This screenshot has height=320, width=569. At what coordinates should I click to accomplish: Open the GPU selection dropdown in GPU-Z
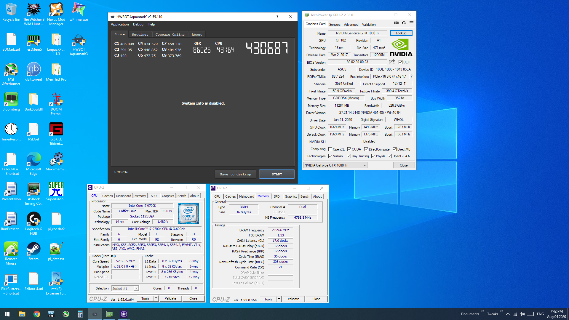point(335,165)
